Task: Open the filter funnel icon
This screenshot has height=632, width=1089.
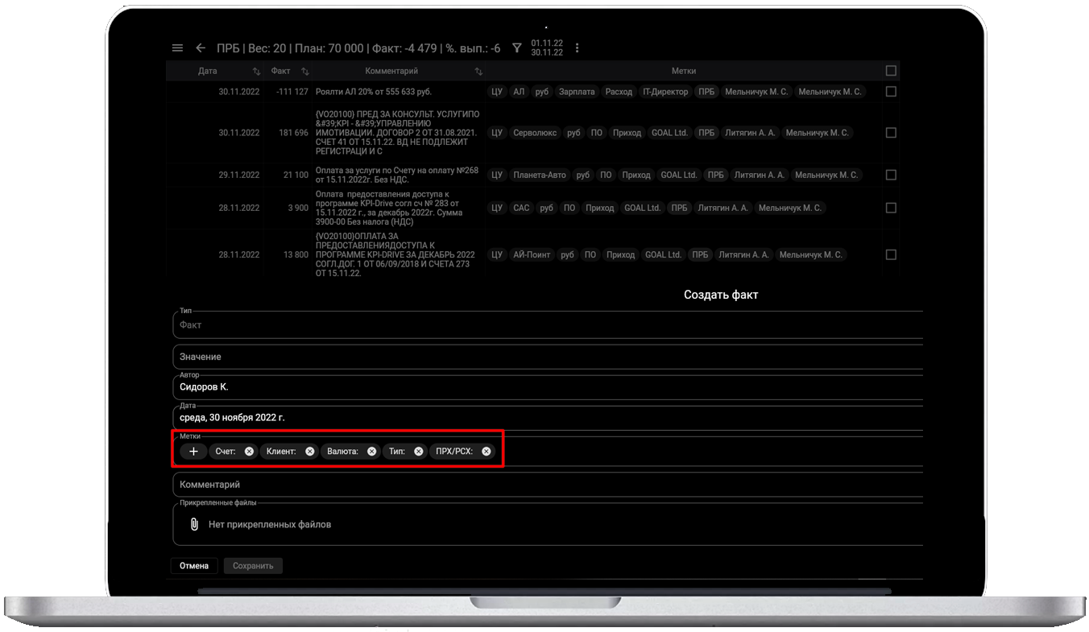Action: pos(517,48)
